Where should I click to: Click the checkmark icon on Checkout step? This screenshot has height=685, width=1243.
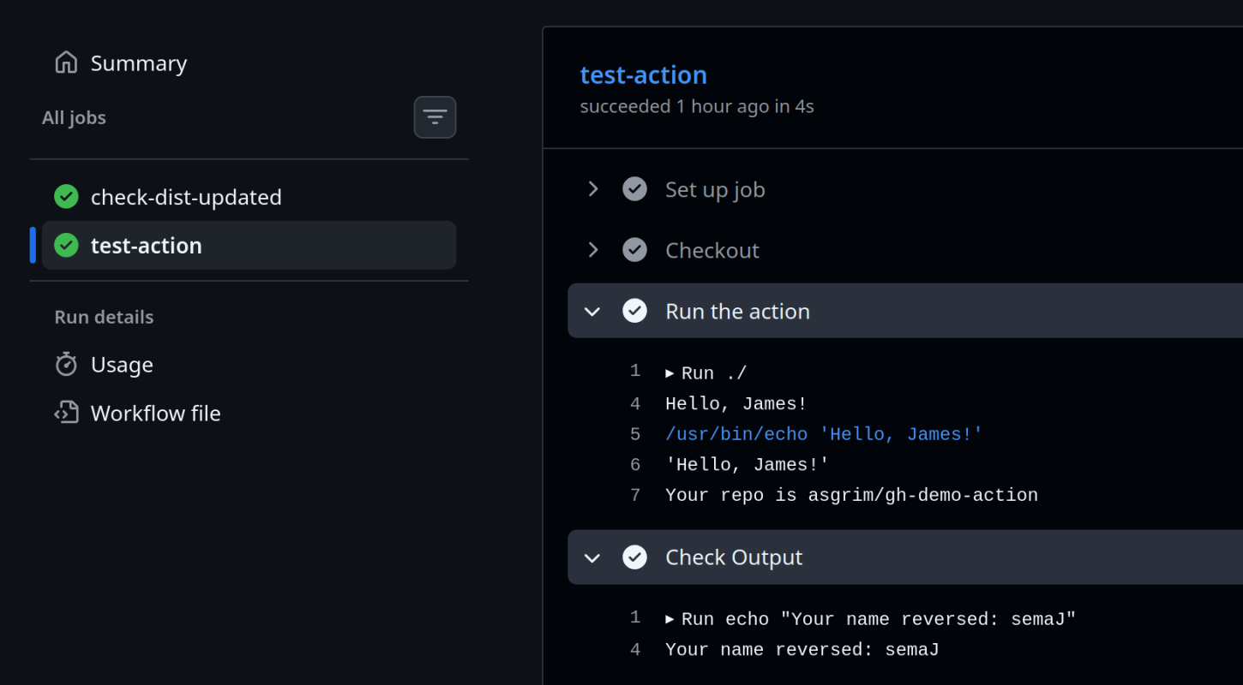coord(634,249)
